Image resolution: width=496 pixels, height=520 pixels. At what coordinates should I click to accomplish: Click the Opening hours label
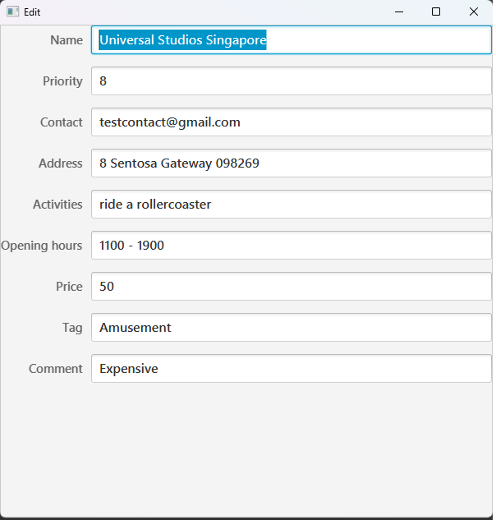tap(42, 246)
